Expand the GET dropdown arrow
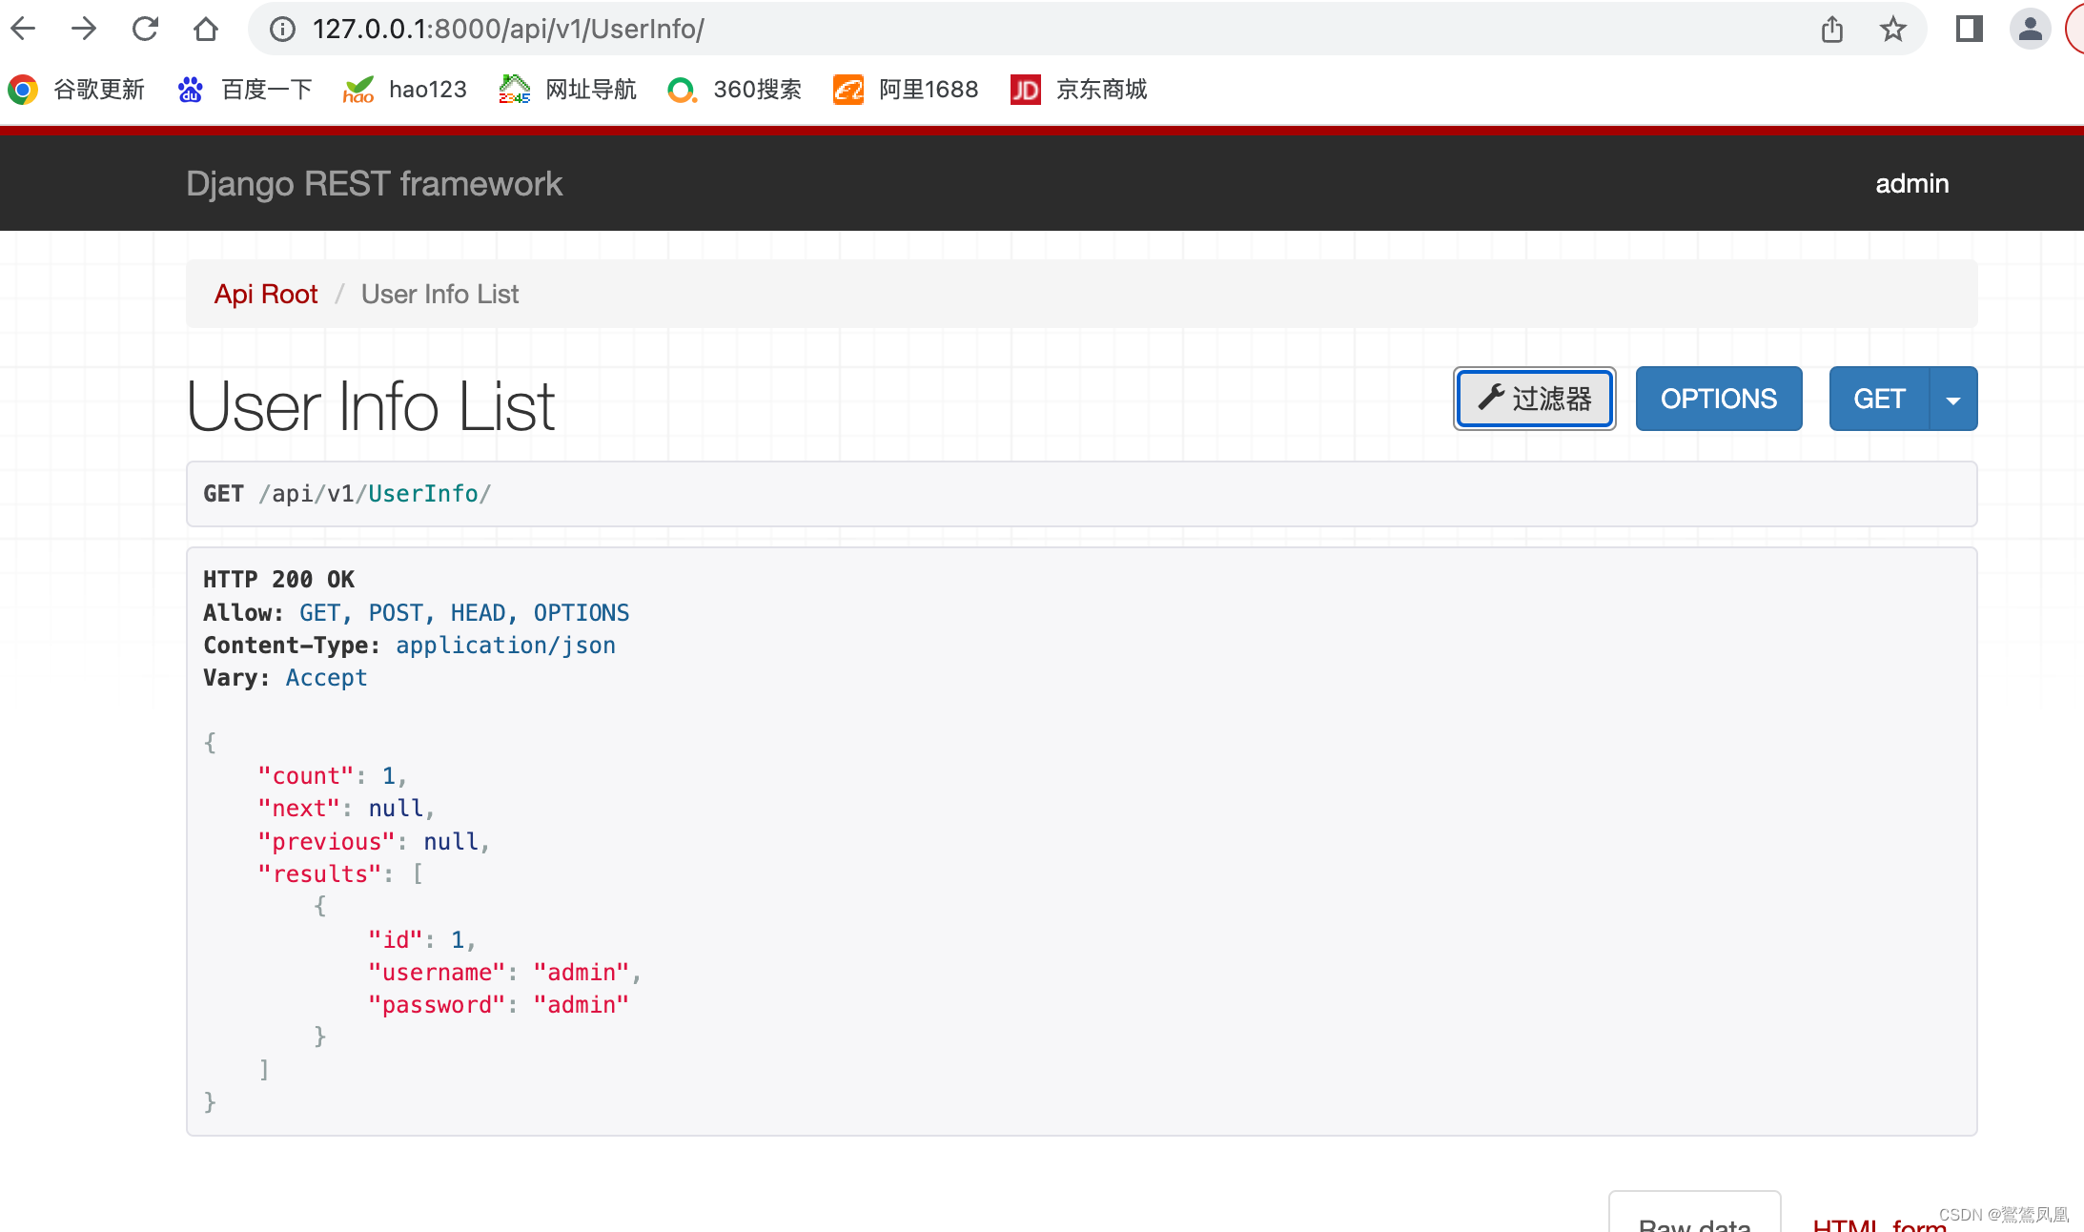The width and height of the screenshot is (2084, 1232). coord(1956,399)
